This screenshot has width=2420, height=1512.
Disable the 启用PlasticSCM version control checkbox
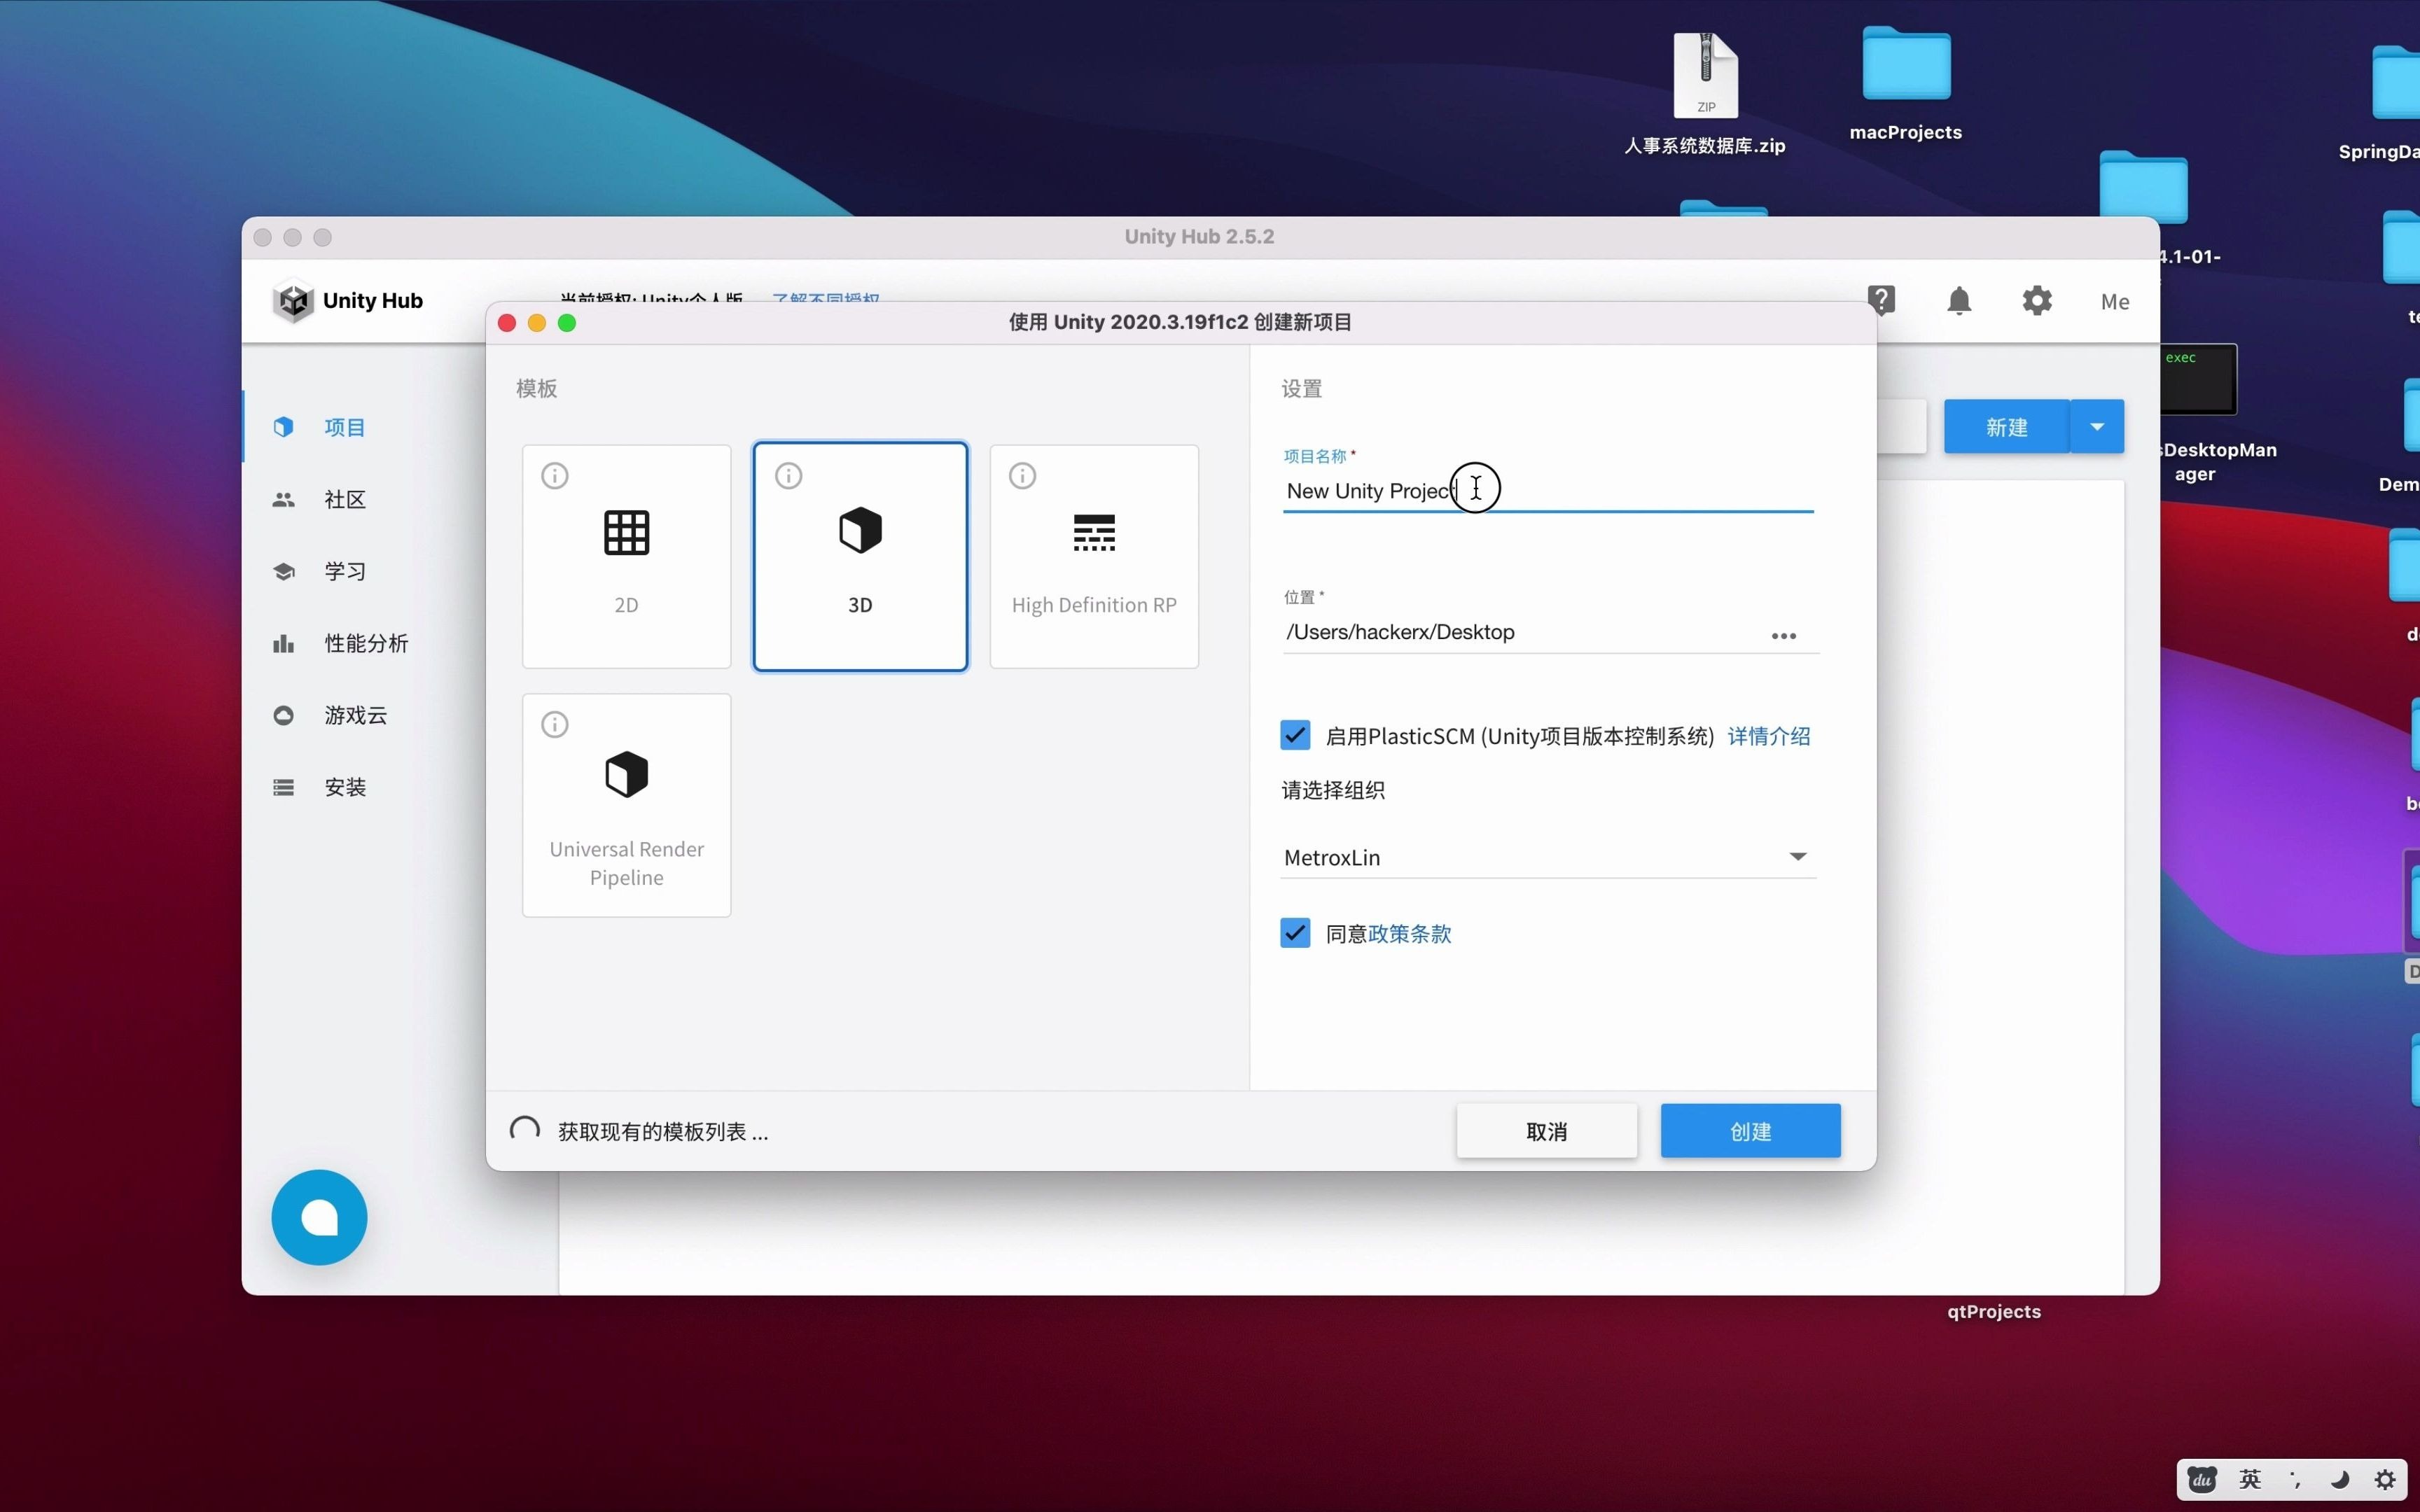1294,734
